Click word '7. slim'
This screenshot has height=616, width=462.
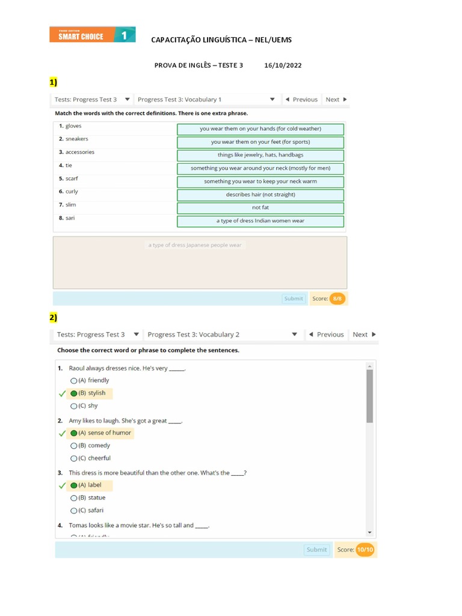click(67, 205)
